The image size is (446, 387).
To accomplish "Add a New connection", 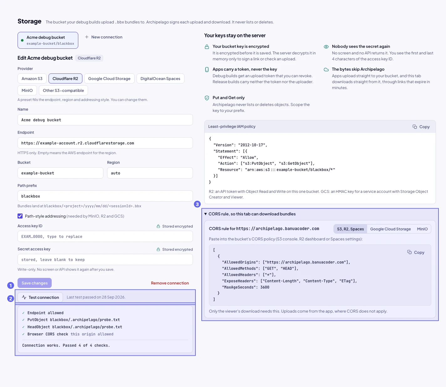I will point(104,37).
